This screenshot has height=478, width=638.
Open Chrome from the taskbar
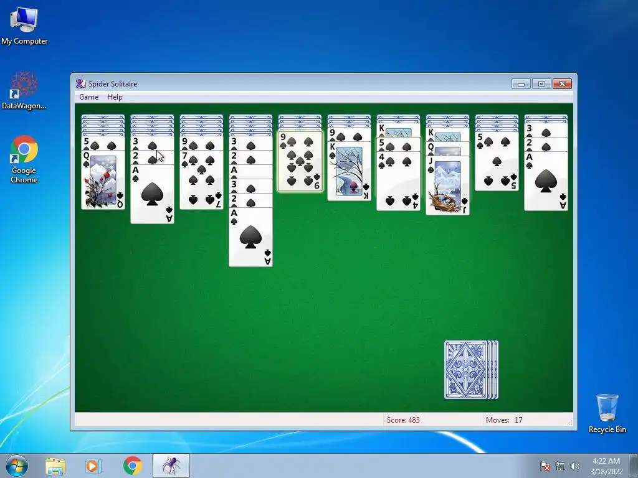(132, 466)
